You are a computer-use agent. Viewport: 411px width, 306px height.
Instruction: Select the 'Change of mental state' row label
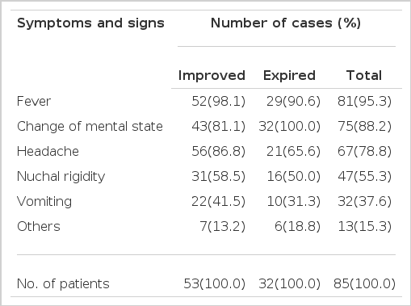coord(90,127)
